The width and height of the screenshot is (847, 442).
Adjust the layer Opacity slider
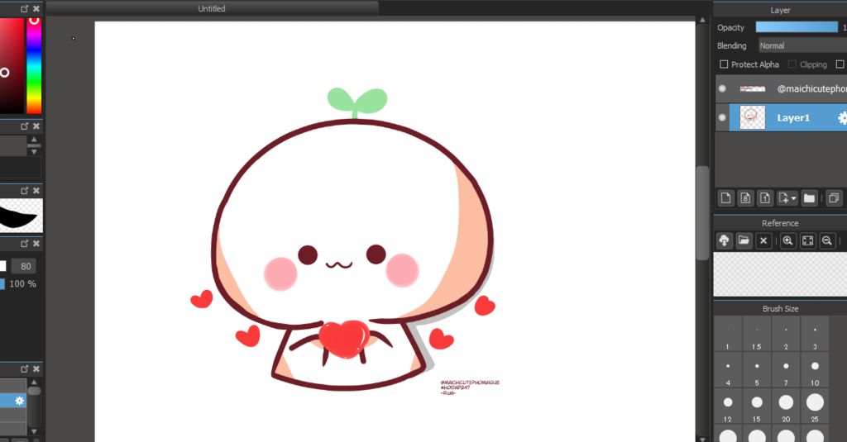point(797,27)
